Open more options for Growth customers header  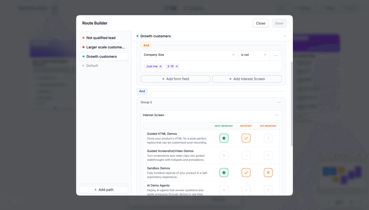pyautogui.click(x=285, y=36)
